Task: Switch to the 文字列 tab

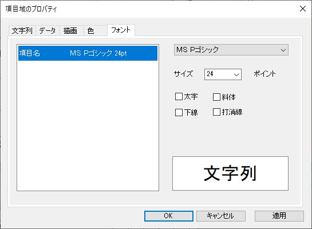Action: coord(22,31)
